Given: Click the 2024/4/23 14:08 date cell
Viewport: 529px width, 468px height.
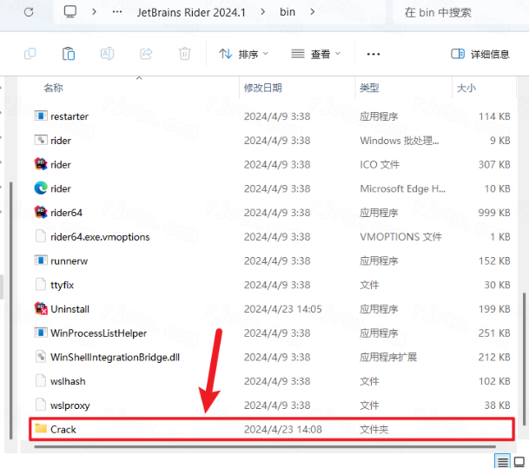Looking at the screenshot, I should [x=282, y=430].
